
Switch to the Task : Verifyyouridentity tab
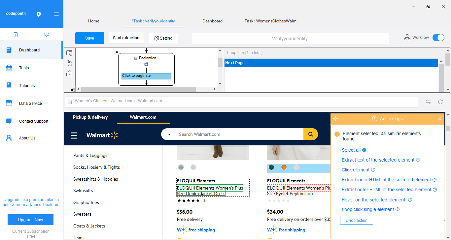[153, 21]
